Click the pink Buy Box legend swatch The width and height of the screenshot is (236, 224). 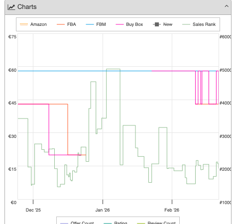[119, 24]
